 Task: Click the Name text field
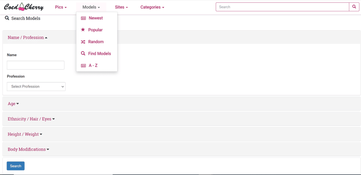click(x=36, y=65)
